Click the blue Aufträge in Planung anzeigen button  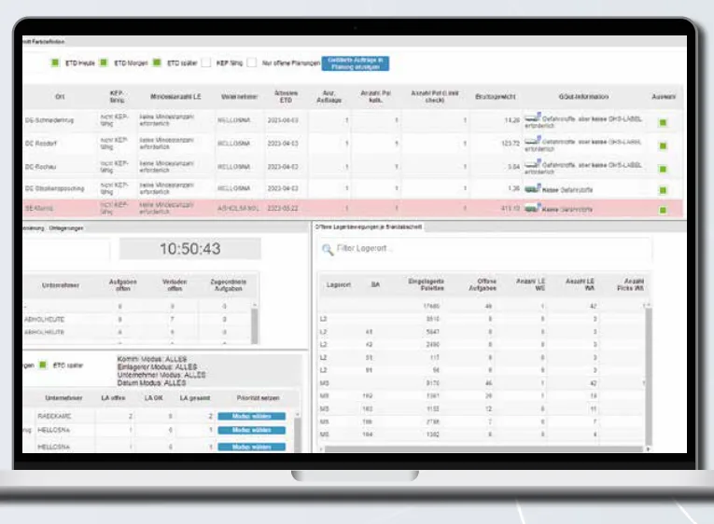(x=356, y=63)
